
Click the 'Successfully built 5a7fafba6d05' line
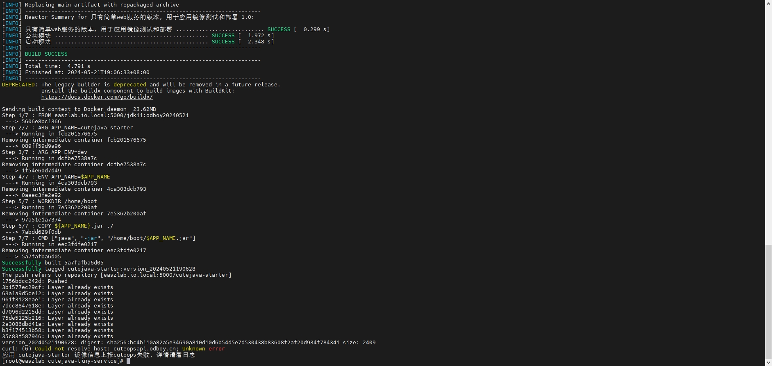pyautogui.click(x=52, y=263)
